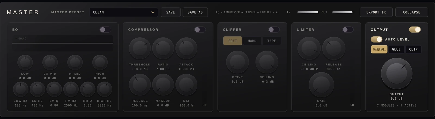Click the threshold value -18.0 dB

pyautogui.click(x=140, y=69)
